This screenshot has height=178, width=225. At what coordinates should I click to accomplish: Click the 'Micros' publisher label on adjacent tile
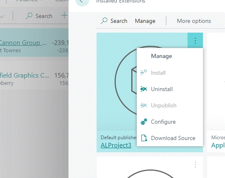[x=218, y=138]
